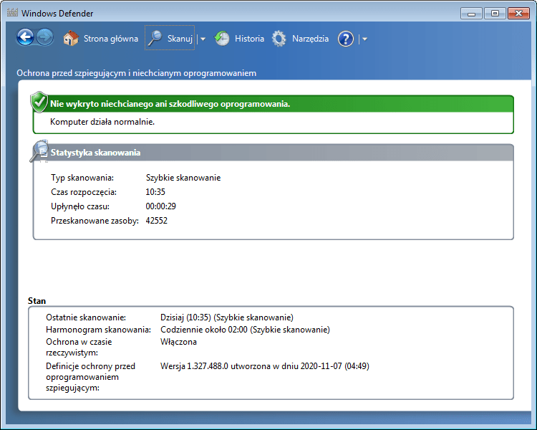Viewport: 537px width, 430px height.
Task: Select the 'Szybkie skanowanie' scan type value
Action: [183, 178]
